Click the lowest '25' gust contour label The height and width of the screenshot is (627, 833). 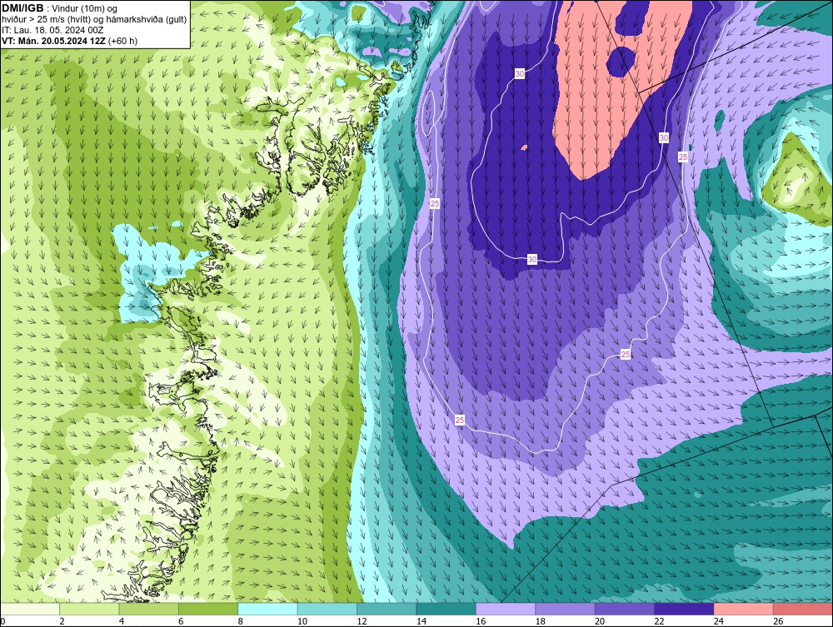pos(460,420)
